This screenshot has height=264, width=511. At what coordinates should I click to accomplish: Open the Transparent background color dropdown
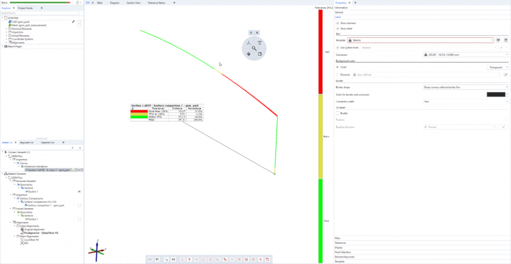497,67
